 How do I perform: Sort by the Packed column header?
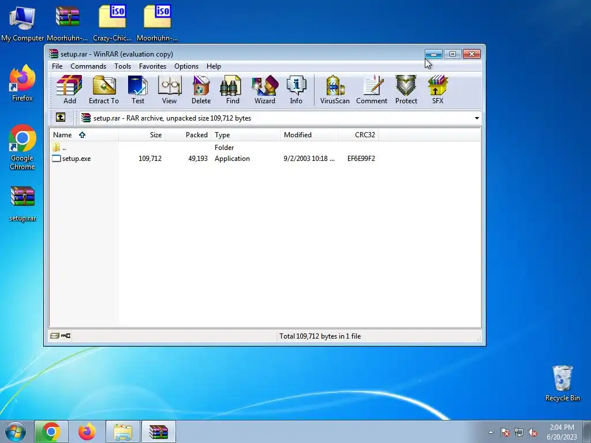[188, 135]
